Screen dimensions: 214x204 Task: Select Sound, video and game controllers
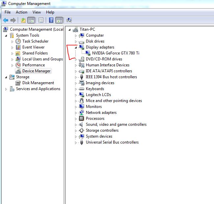click(116, 124)
